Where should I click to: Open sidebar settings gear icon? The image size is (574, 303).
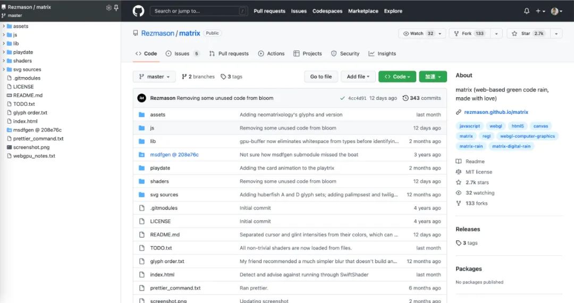[108, 7]
